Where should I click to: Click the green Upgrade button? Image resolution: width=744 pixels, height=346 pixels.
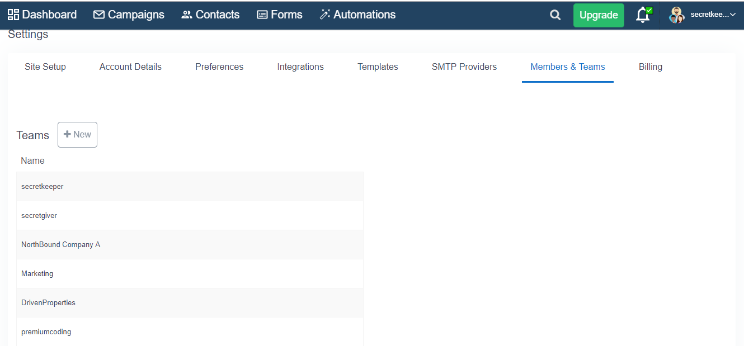coord(599,15)
